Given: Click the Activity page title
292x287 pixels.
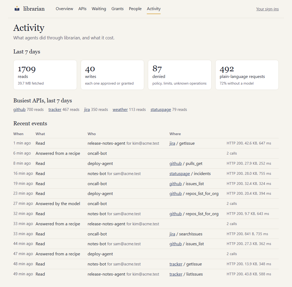Looking at the screenshot, I should (29, 28).
